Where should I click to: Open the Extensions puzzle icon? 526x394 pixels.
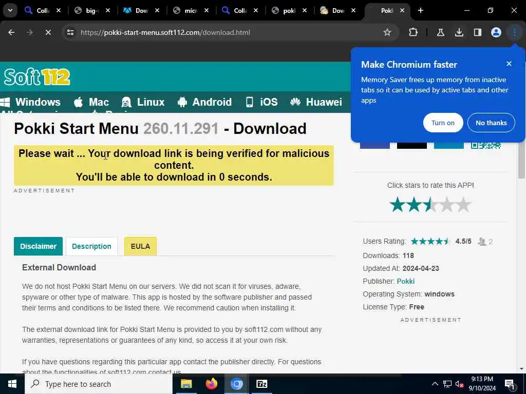[x=414, y=32]
